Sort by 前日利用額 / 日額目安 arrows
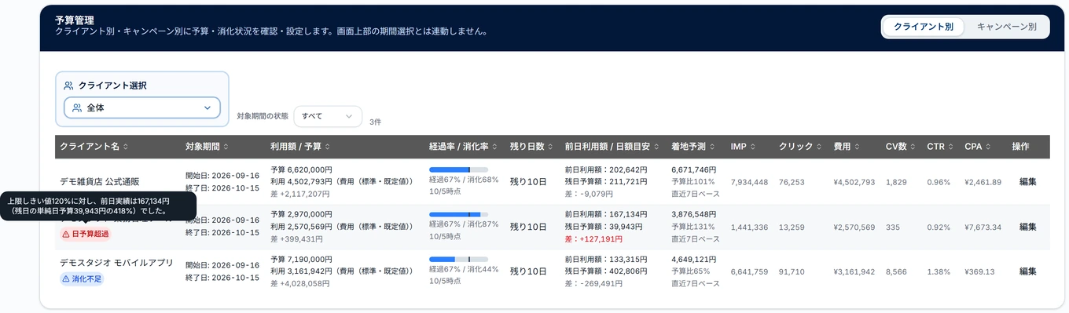This screenshot has width=1069, height=313. (656, 147)
